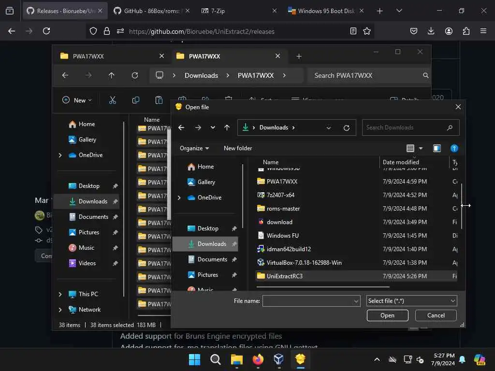Open the File name history dropdown
495x371 pixels.
pos(356,301)
